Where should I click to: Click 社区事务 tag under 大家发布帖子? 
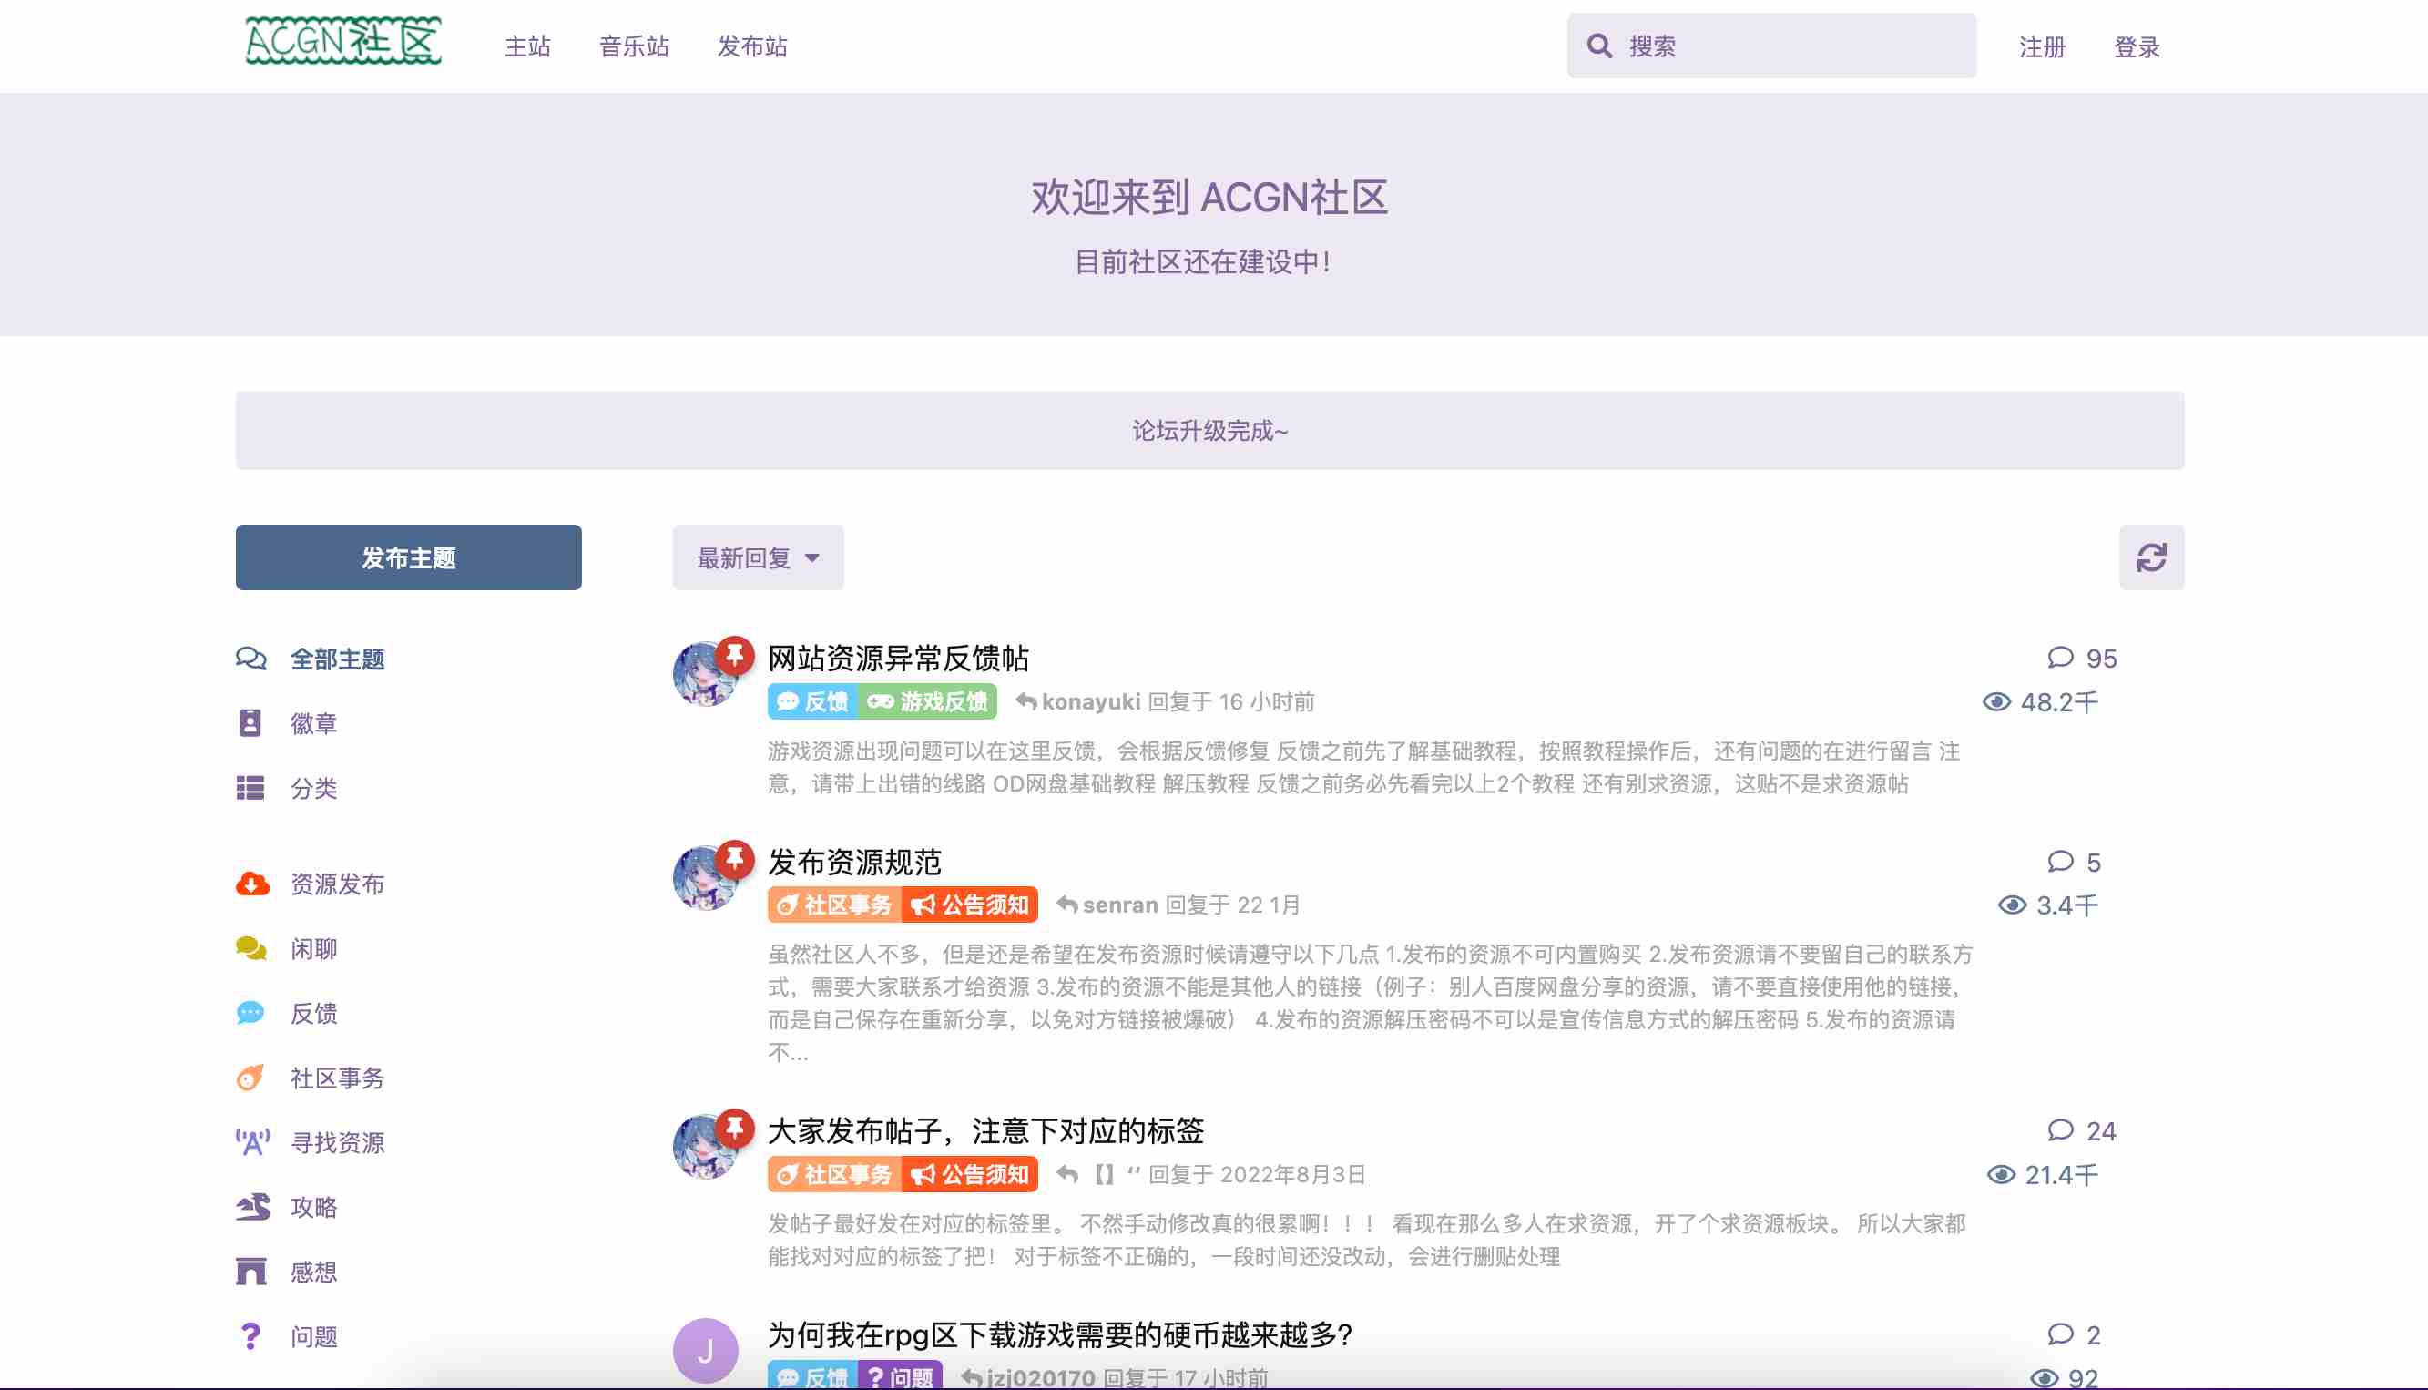coord(834,1174)
